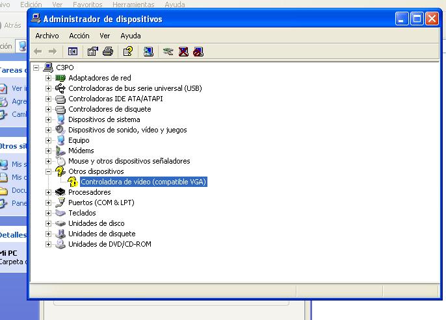
Task: Select the C3PO computer name
Action: click(x=65, y=68)
